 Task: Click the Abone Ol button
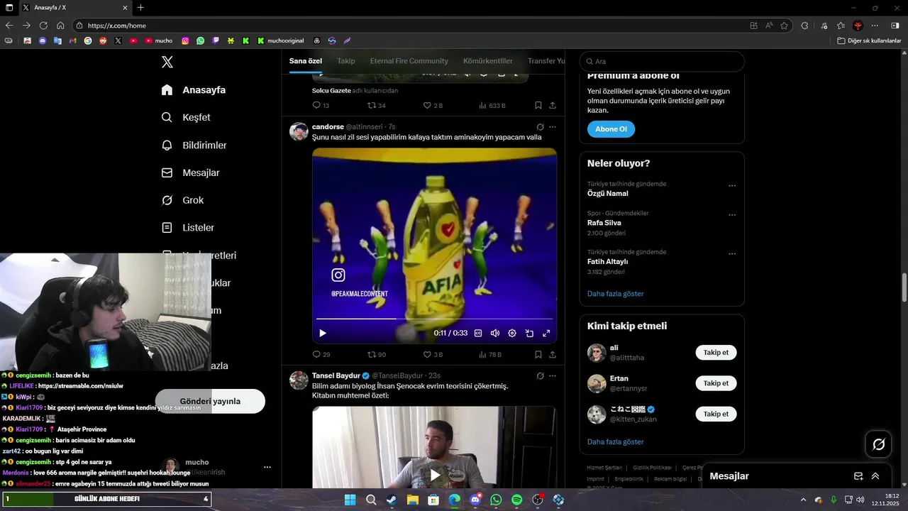(611, 129)
